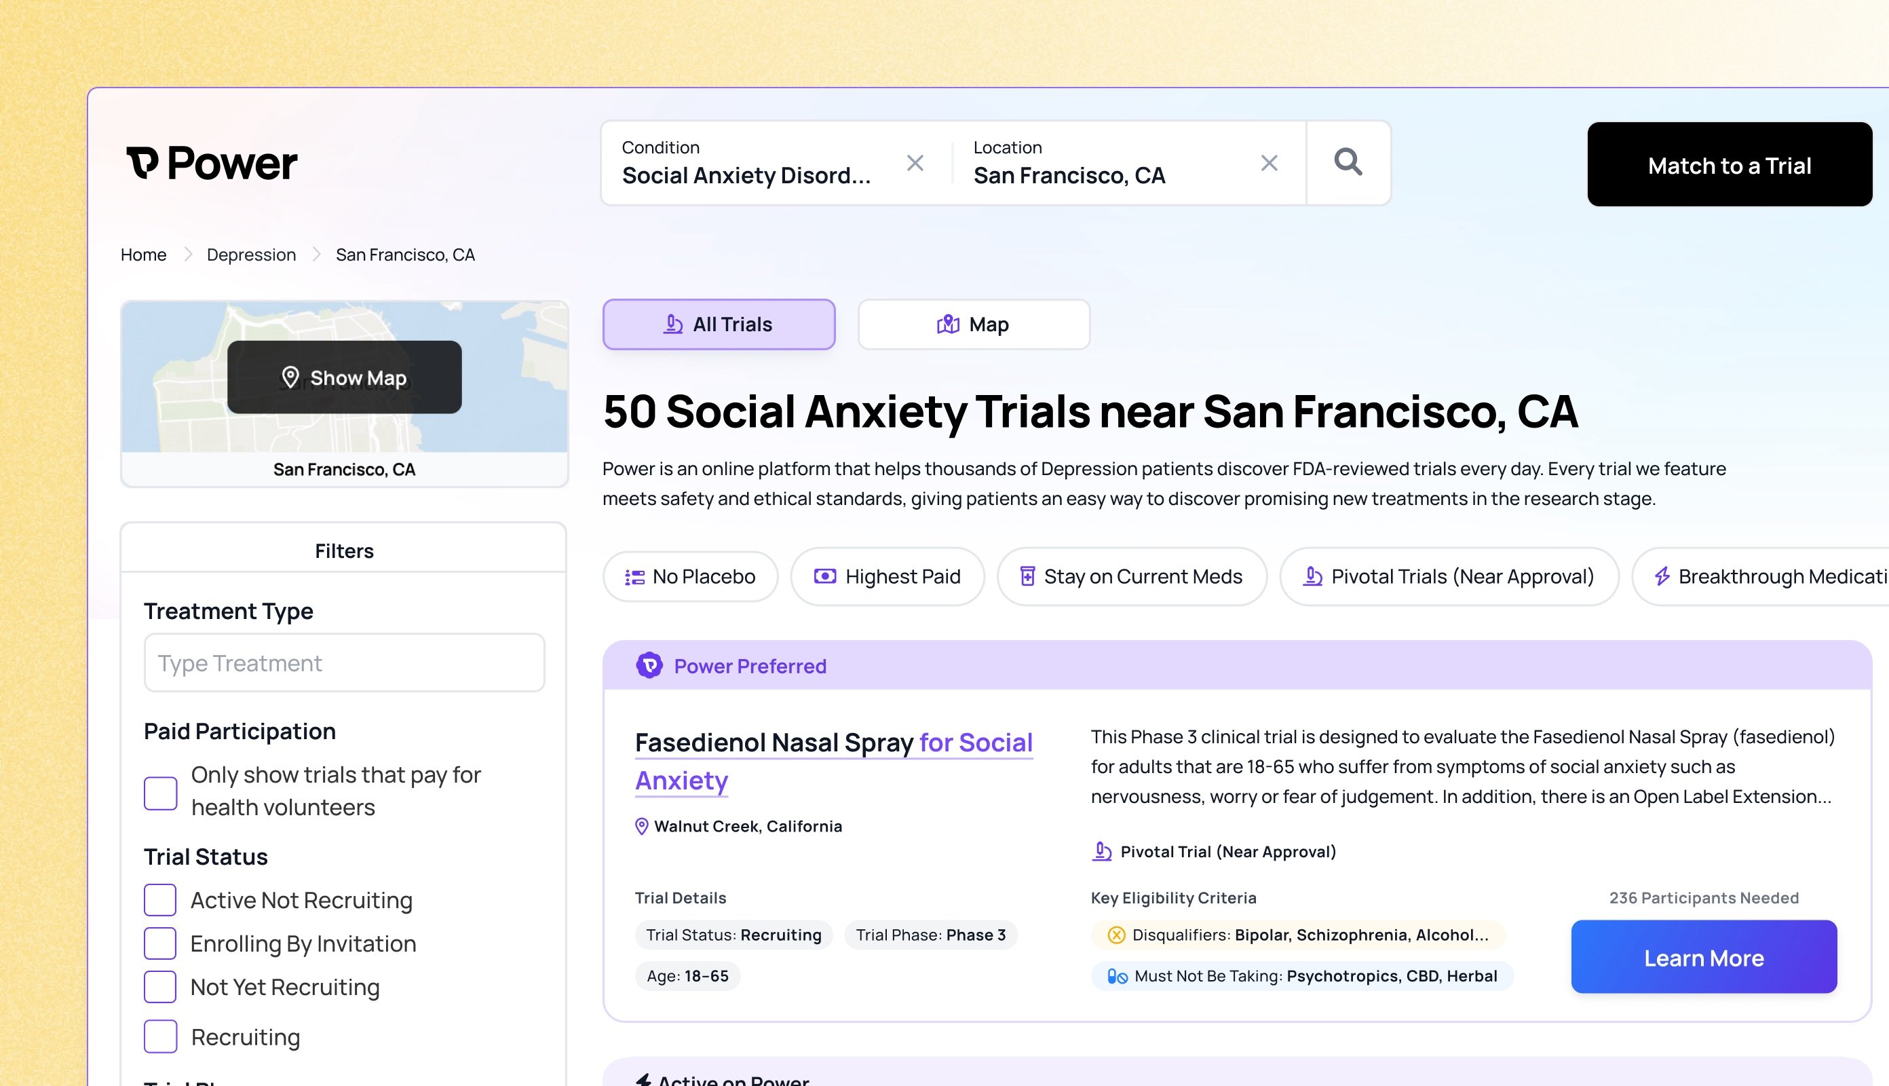Click the Age: 18-65 tag
The width and height of the screenshot is (1889, 1086).
point(687,975)
